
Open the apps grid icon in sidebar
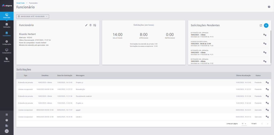[x=7, y=115]
